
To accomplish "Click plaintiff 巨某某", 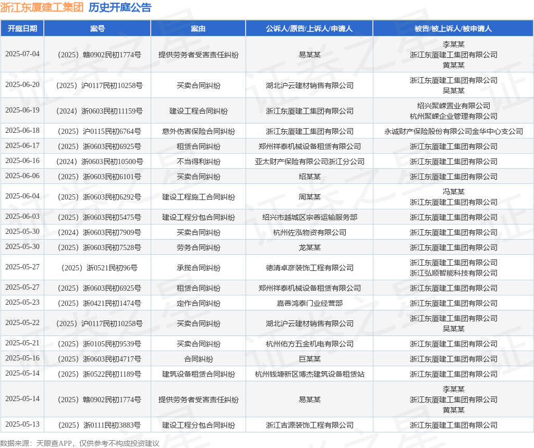I will (x=309, y=359).
